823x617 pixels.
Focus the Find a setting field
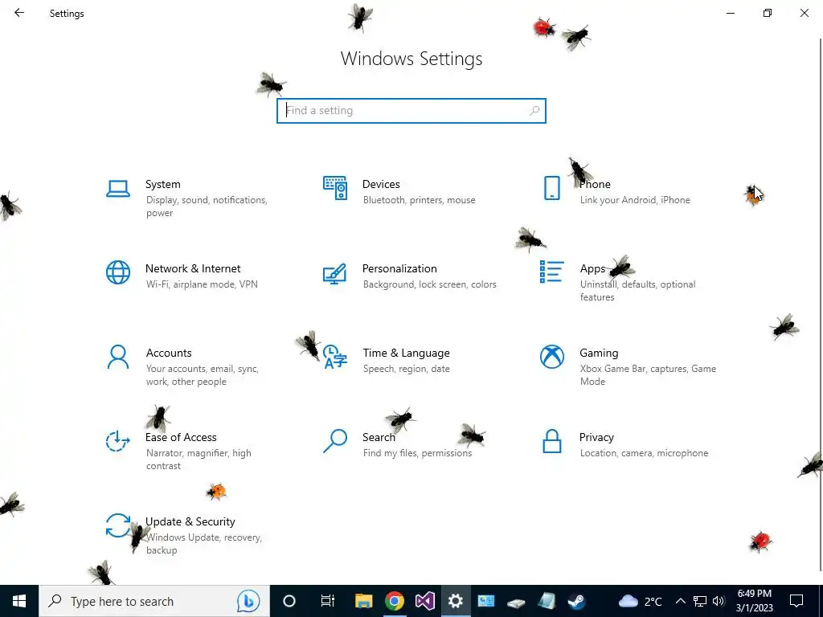(x=411, y=111)
